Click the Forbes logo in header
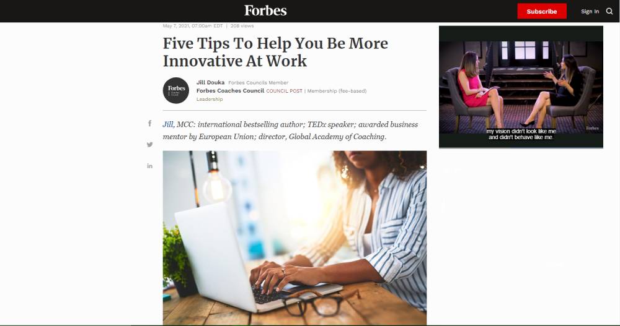 (x=265, y=11)
